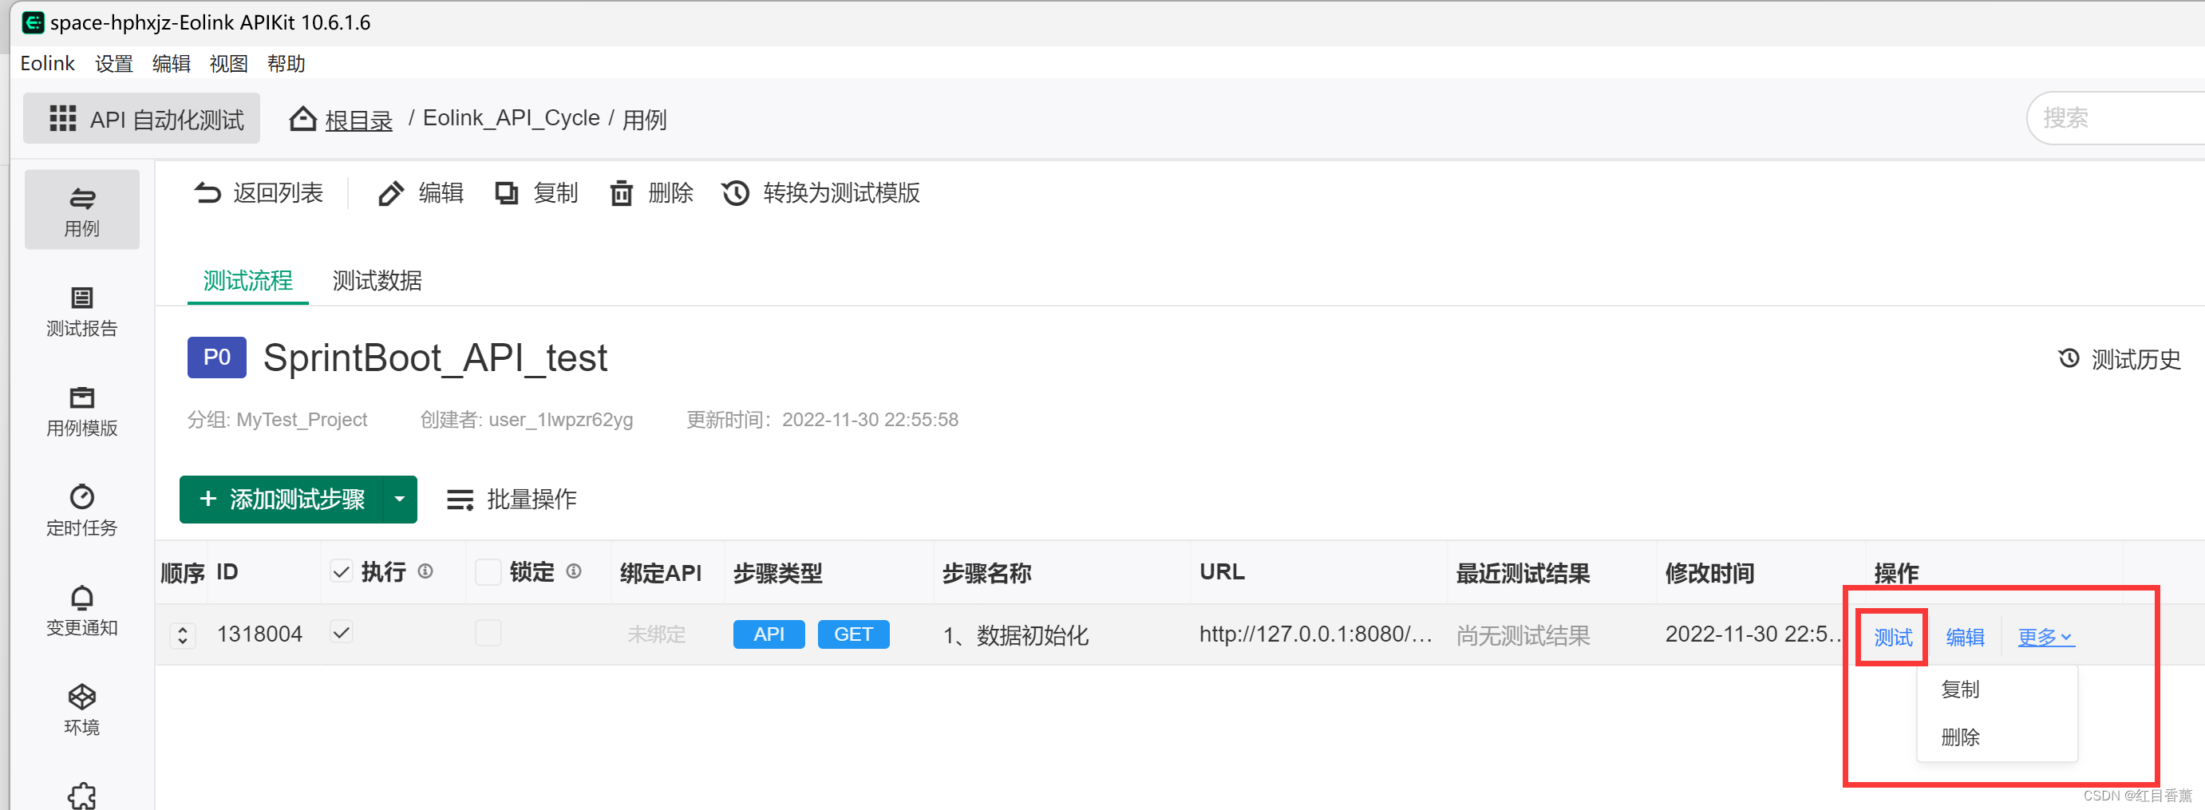Switch to the 测试数据 tab

pos(377,281)
